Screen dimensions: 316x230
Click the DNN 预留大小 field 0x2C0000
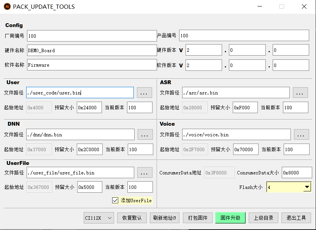(90, 149)
